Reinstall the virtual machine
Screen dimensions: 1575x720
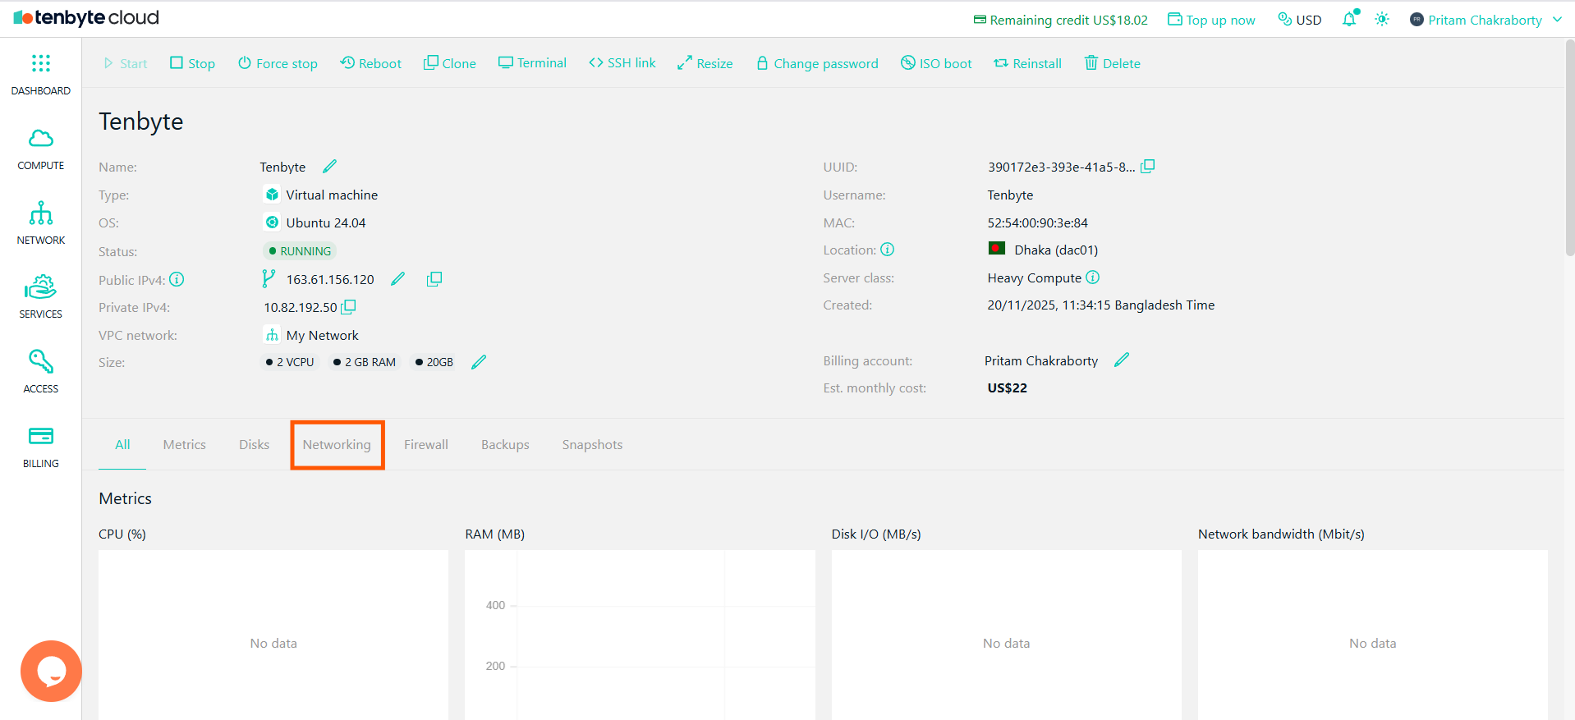1027,63
